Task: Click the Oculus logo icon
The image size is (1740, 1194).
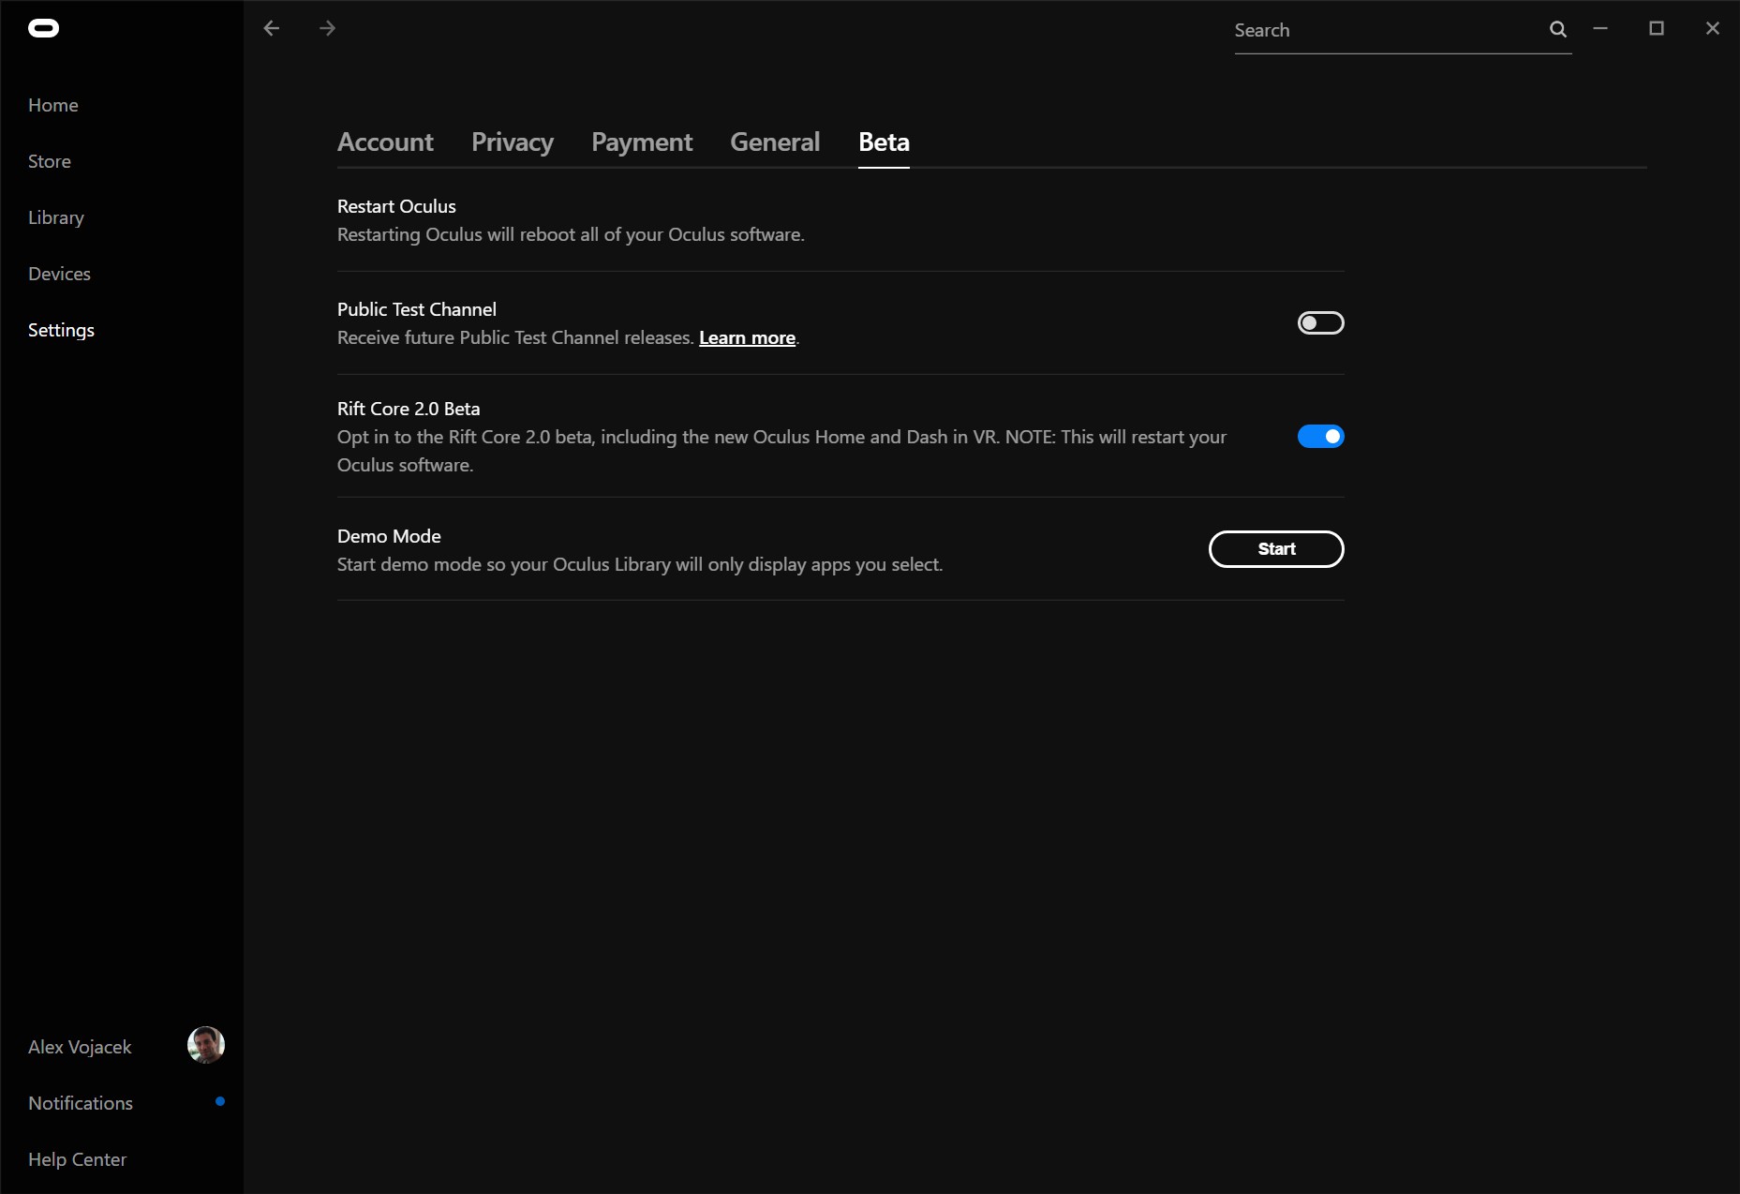Action: pyautogui.click(x=44, y=29)
